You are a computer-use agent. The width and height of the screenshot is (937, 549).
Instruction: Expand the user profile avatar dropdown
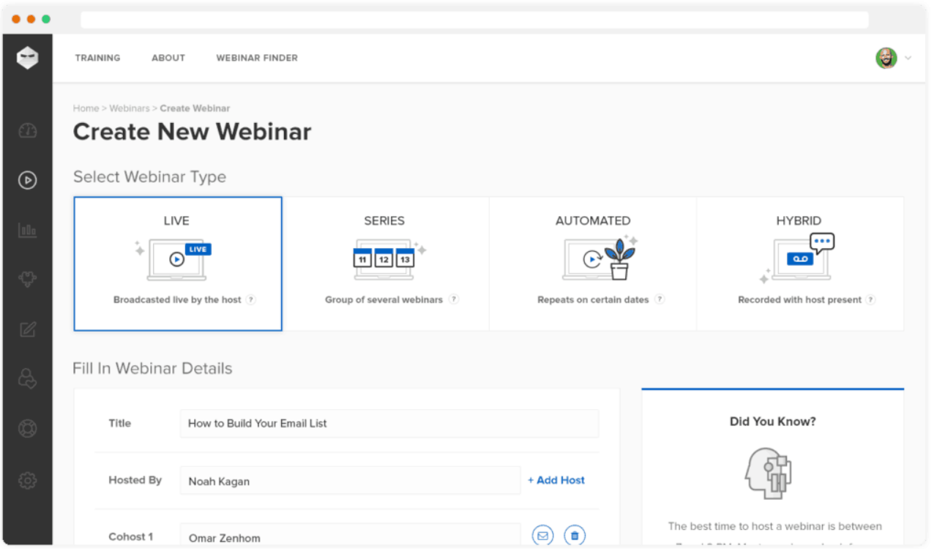tap(893, 59)
